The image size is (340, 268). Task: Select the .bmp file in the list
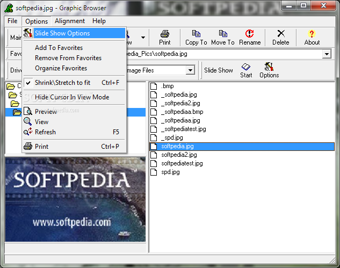pos(167,86)
